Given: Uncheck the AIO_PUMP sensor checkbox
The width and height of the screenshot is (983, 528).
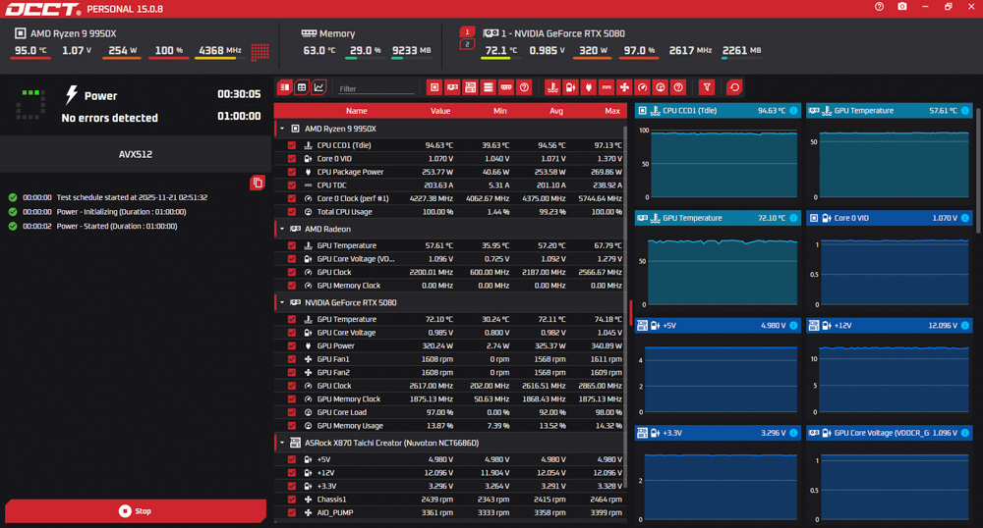Looking at the screenshot, I should (292, 512).
